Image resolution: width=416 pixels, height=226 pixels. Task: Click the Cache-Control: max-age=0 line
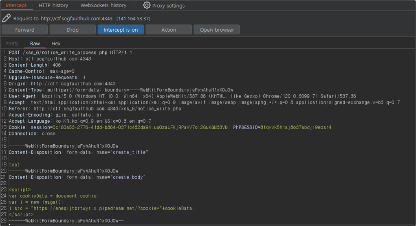[x=42, y=71]
